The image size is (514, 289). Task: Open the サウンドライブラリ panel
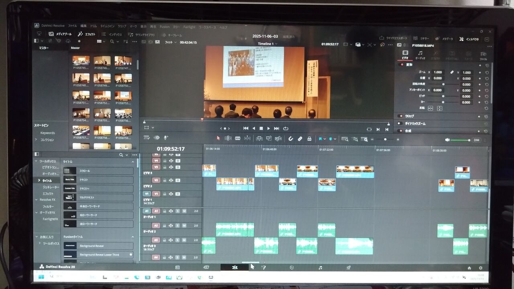click(x=142, y=34)
